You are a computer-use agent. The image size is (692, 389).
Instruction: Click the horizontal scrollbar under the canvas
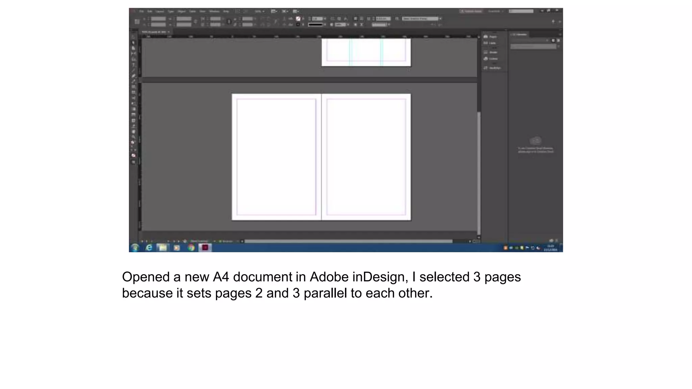(x=348, y=241)
